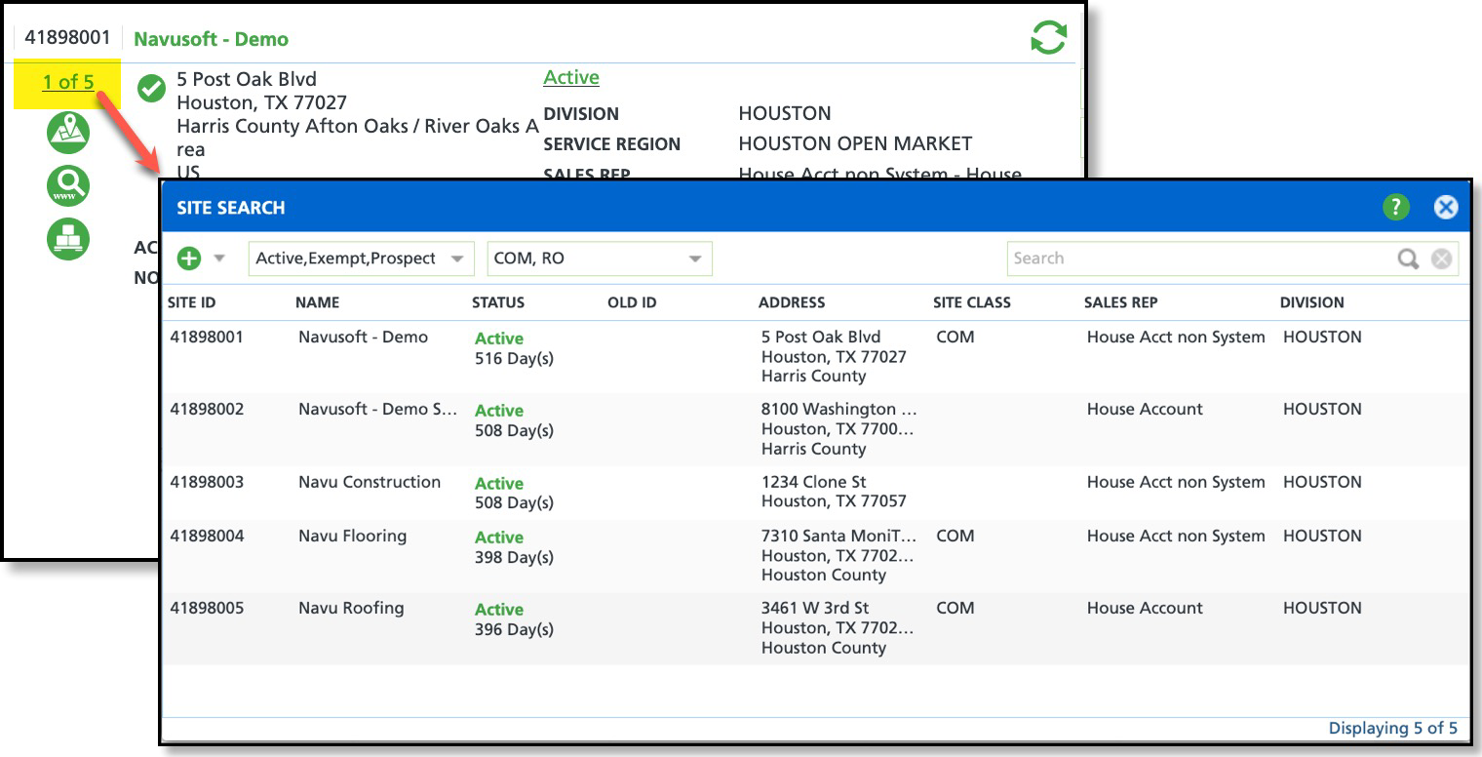Open the 1 of 5 sites link
This screenshot has width=1482, height=757.
(68, 82)
